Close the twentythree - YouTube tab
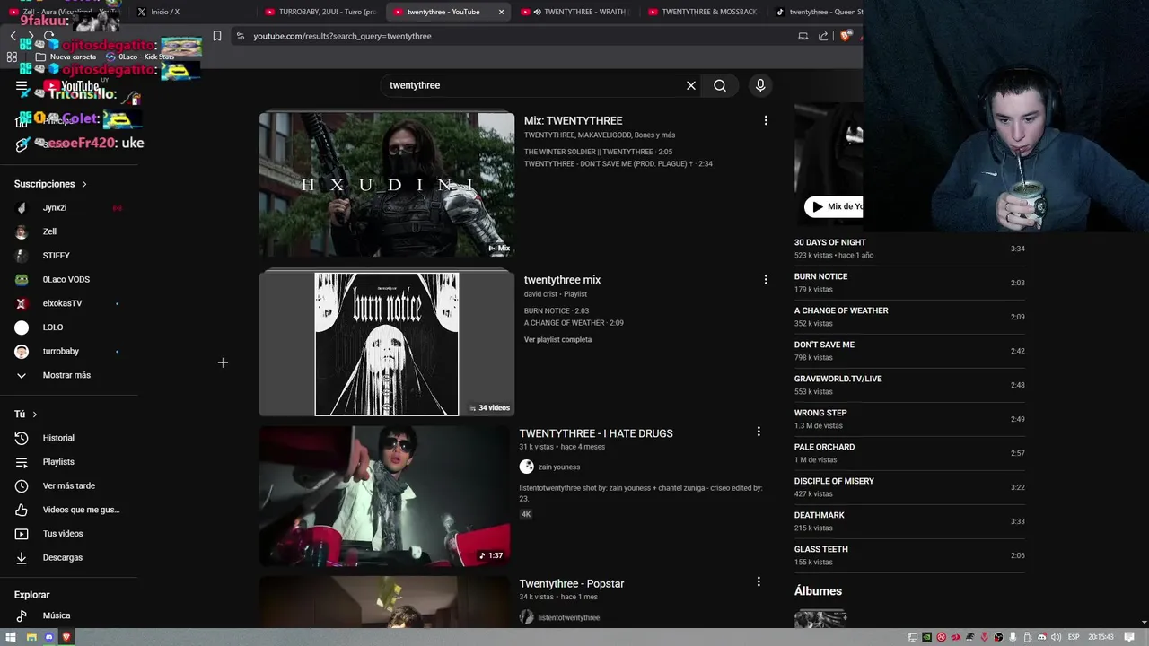 502,12
